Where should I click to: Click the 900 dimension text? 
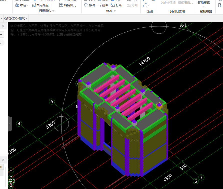pos(184,167)
